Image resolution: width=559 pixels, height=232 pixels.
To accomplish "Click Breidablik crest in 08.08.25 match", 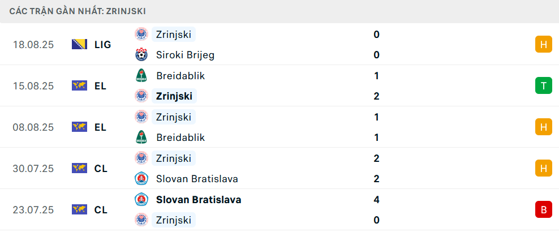I will [x=141, y=138].
